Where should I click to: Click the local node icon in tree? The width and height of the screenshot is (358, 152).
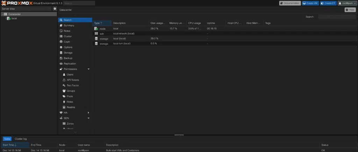(x=9, y=19)
